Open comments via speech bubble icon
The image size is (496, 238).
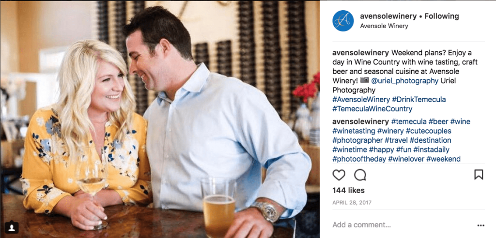(360, 175)
